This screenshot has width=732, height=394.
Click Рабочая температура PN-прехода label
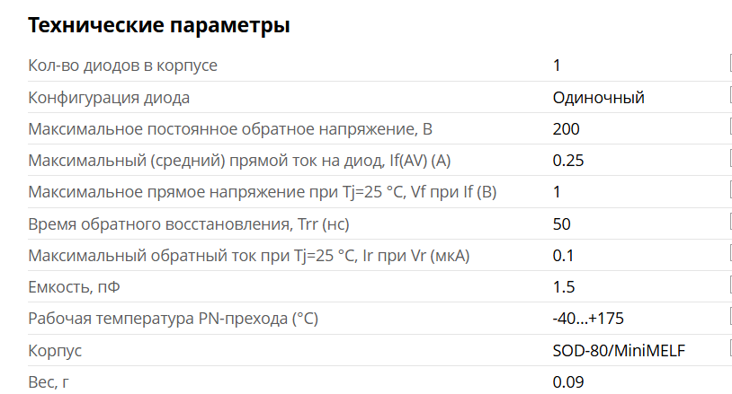pyautogui.click(x=174, y=319)
